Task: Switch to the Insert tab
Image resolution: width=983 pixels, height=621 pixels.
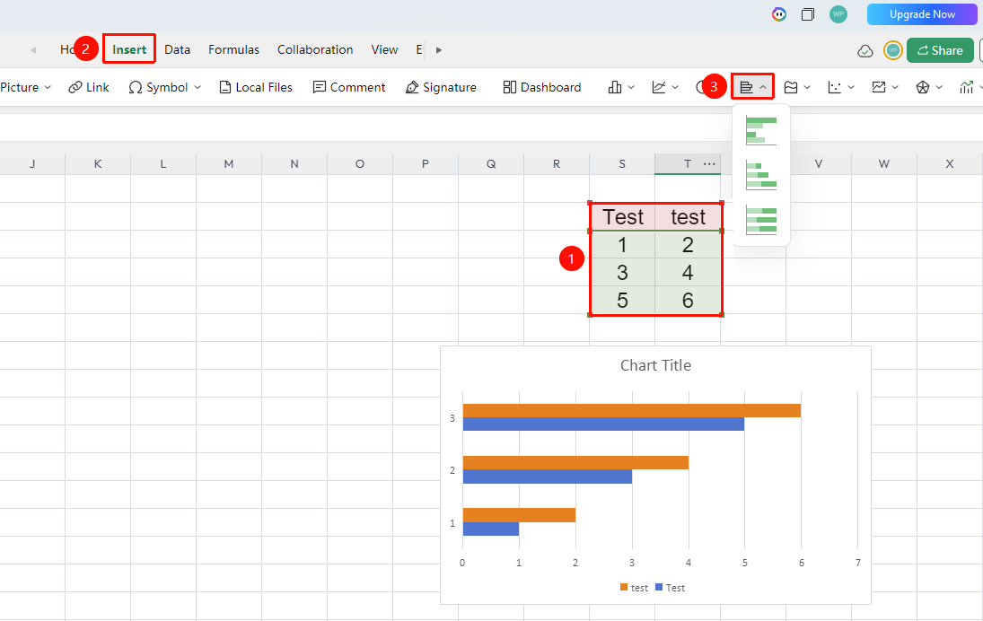Action: (129, 49)
